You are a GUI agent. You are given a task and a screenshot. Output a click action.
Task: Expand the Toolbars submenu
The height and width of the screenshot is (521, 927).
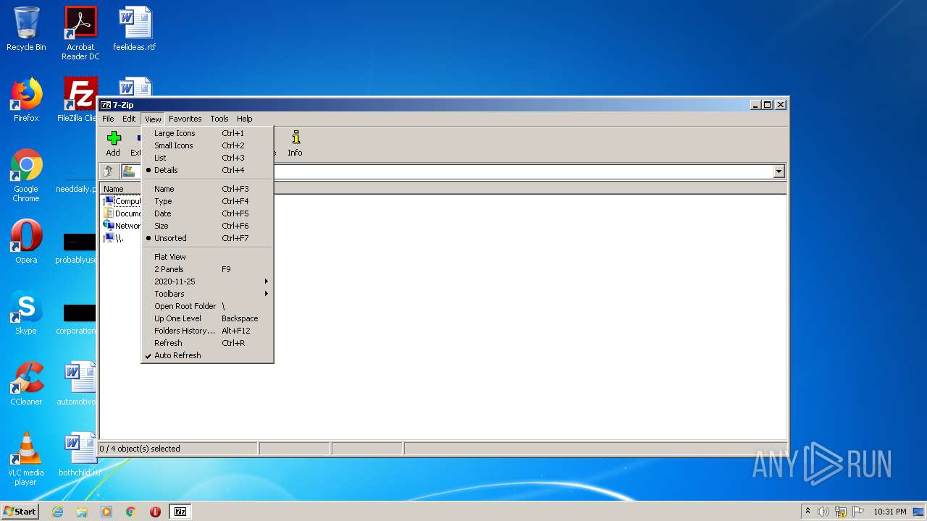pos(207,294)
